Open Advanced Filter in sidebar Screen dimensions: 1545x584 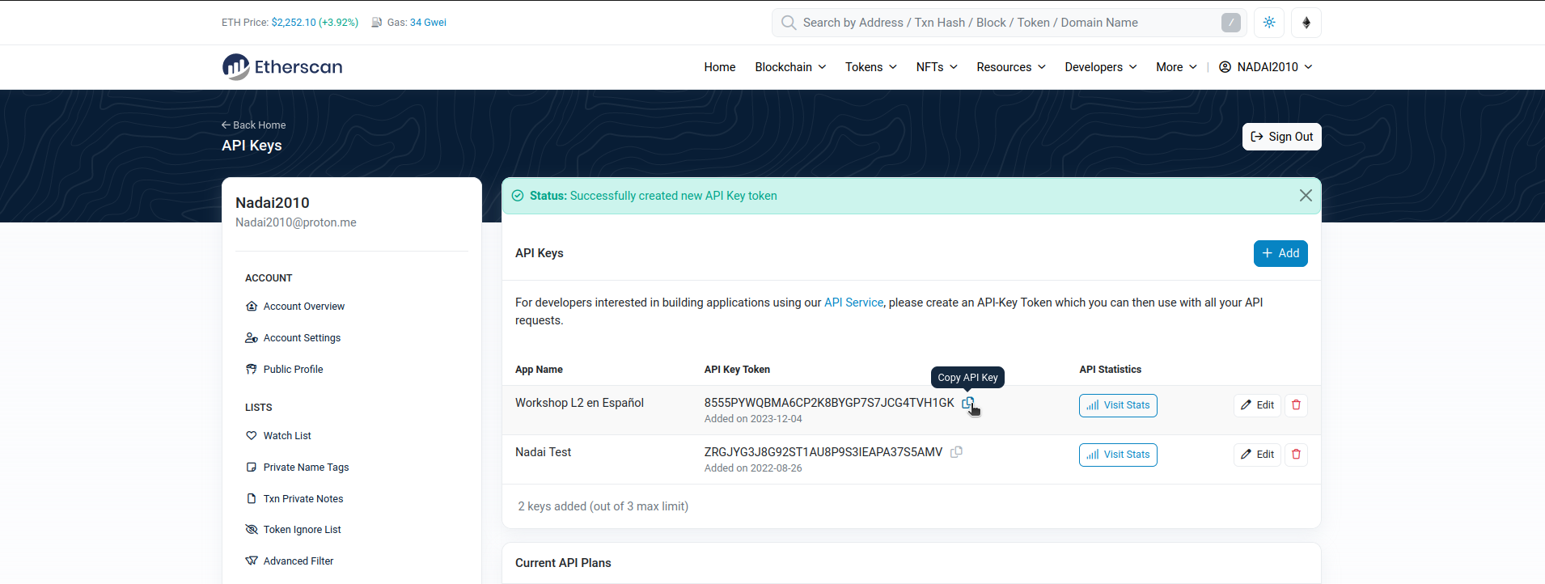click(x=289, y=561)
